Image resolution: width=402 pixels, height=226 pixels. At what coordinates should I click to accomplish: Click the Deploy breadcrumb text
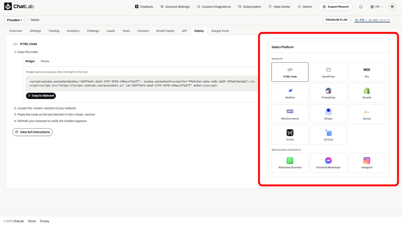tap(35, 20)
